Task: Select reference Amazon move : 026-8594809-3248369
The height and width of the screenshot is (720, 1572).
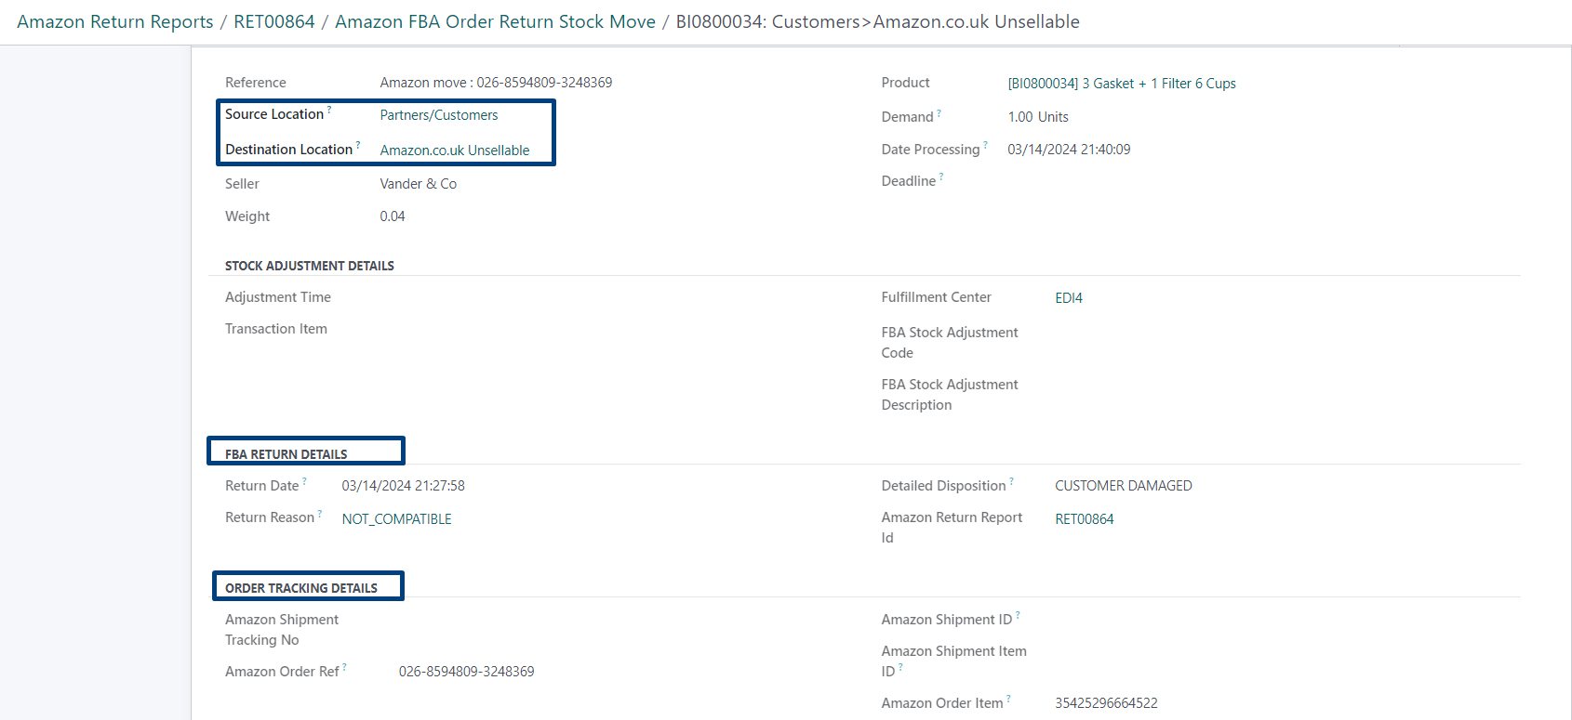Action: [496, 83]
